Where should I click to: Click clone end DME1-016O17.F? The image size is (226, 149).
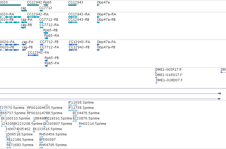[x=169, y=75]
